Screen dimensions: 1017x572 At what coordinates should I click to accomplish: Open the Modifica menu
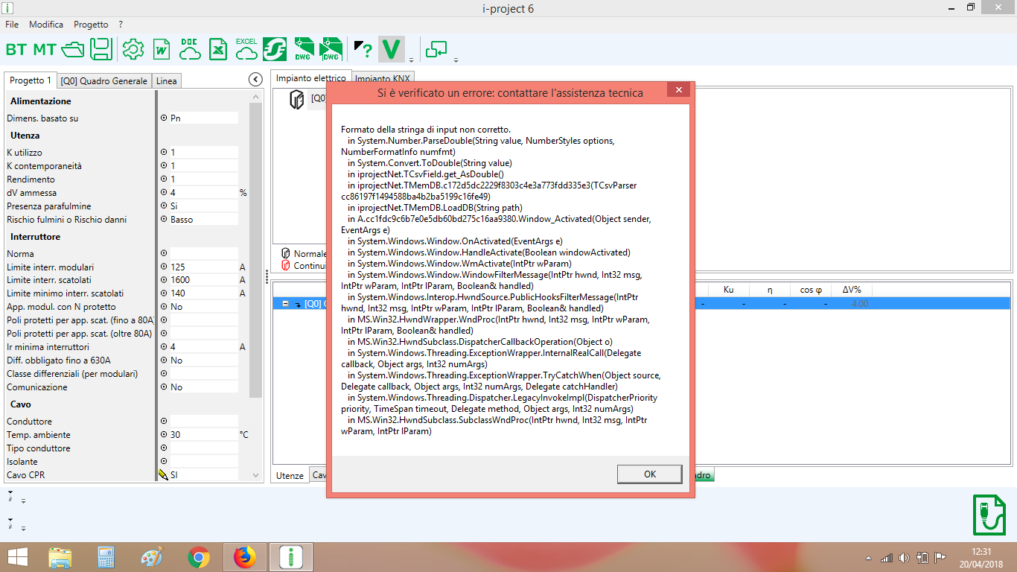pyautogui.click(x=46, y=25)
